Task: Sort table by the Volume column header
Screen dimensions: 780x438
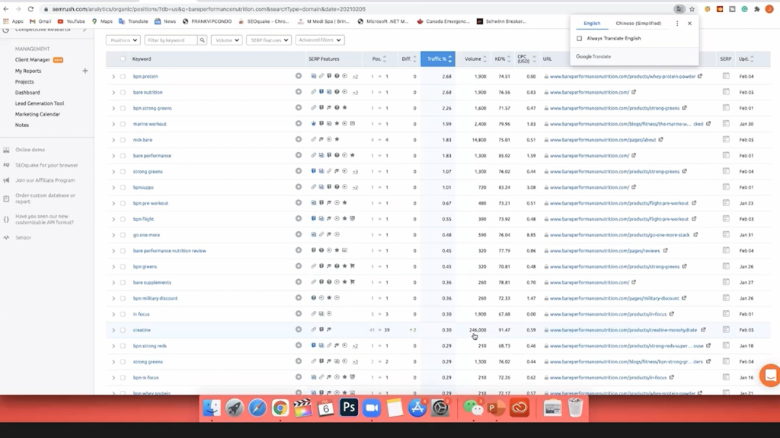Action: coord(473,59)
